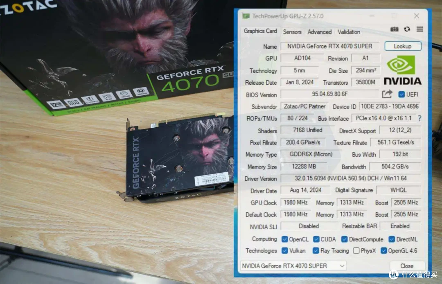The height and width of the screenshot is (284, 442).
Task: Click the Device ID 10DE 2783 - 19DA 4696
Action: point(390,106)
